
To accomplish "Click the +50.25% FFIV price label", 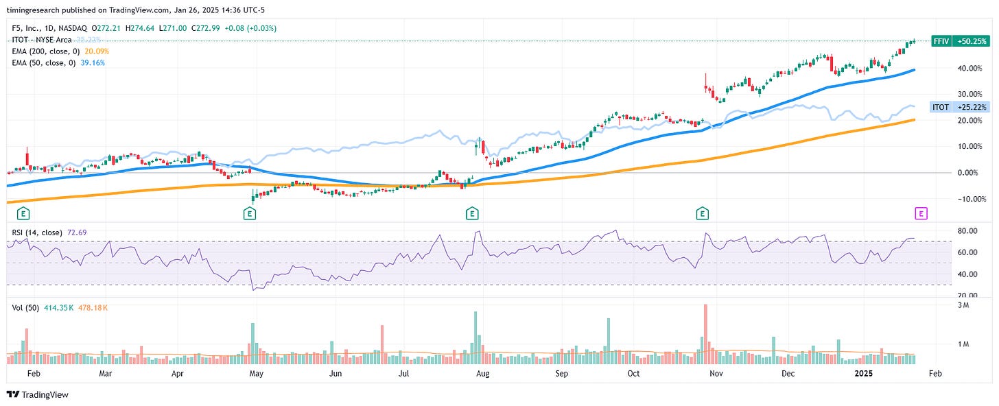I will (x=972, y=42).
